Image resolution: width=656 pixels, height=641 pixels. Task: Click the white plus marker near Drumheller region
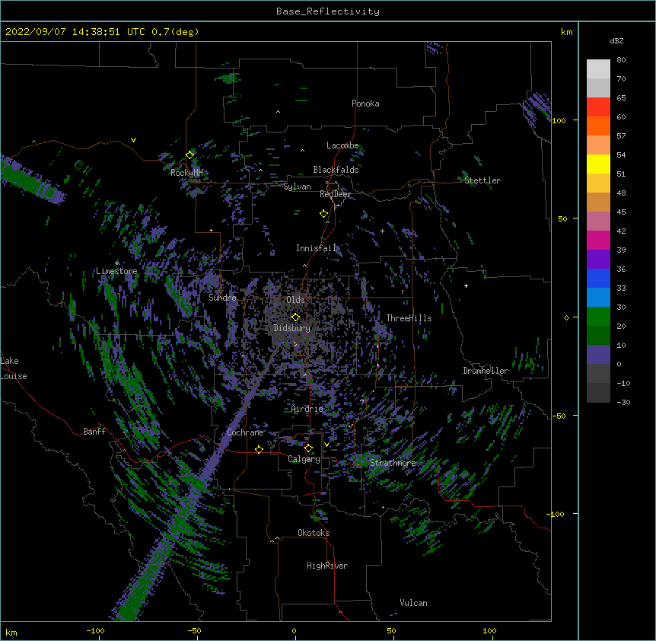pos(466,285)
